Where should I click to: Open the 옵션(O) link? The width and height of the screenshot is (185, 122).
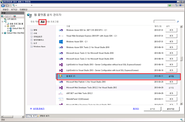pyautogui.click(x=136, y=109)
